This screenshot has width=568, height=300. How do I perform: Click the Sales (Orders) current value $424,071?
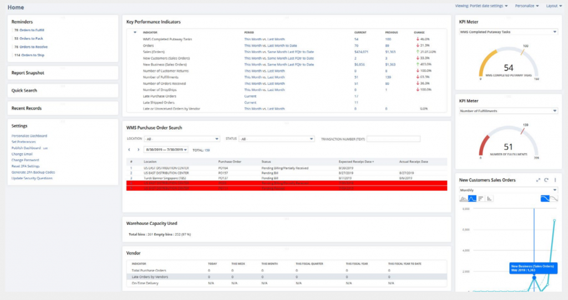coord(361,51)
